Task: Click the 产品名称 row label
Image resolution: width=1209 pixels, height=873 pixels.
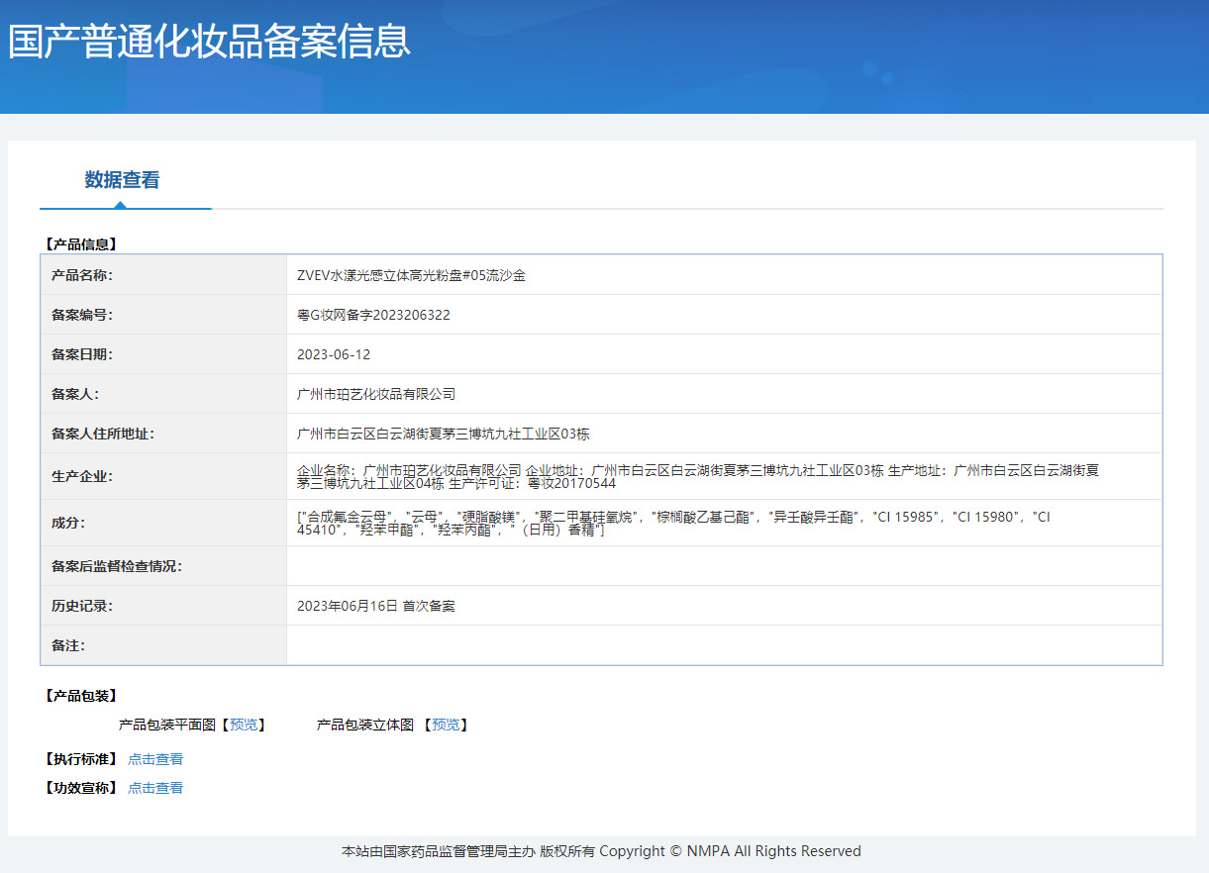Action: click(x=82, y=275)
